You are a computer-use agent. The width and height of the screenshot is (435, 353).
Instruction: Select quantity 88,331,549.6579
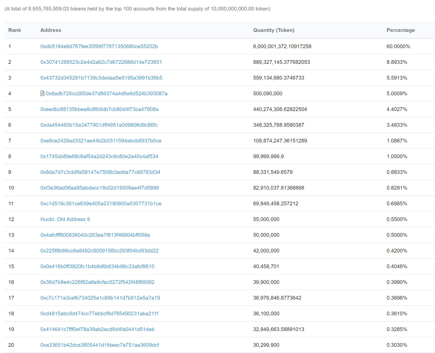[x=273, y=172]
